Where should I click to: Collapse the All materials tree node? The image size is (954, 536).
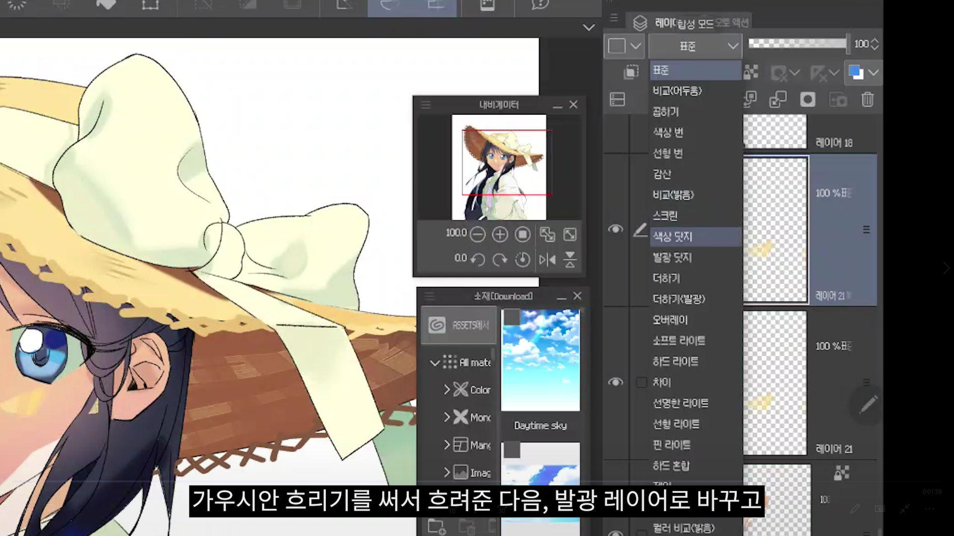click(434, 363)
